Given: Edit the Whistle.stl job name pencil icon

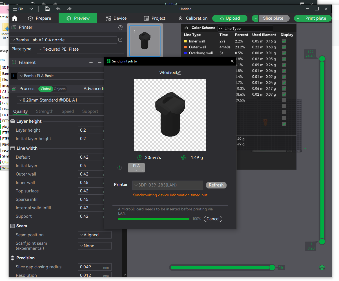Looking at the screenshot, I should 179,73.
